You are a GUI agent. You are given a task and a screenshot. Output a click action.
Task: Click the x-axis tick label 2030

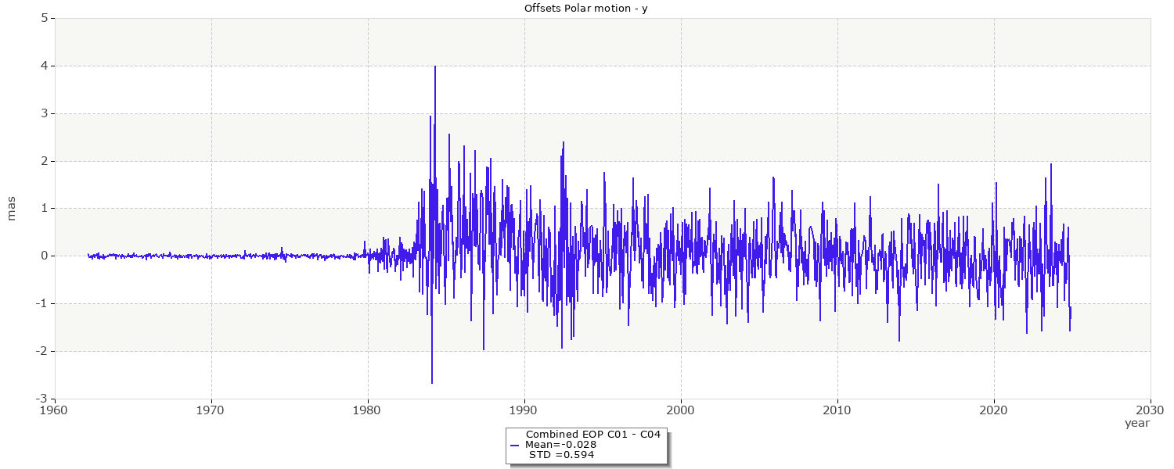(1151, 409)
